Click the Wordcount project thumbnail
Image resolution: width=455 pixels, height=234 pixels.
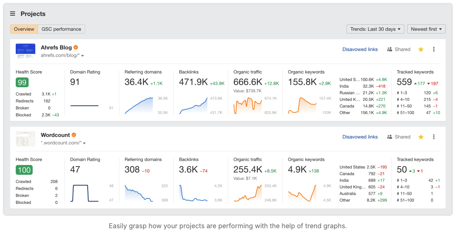click(26, 139)
